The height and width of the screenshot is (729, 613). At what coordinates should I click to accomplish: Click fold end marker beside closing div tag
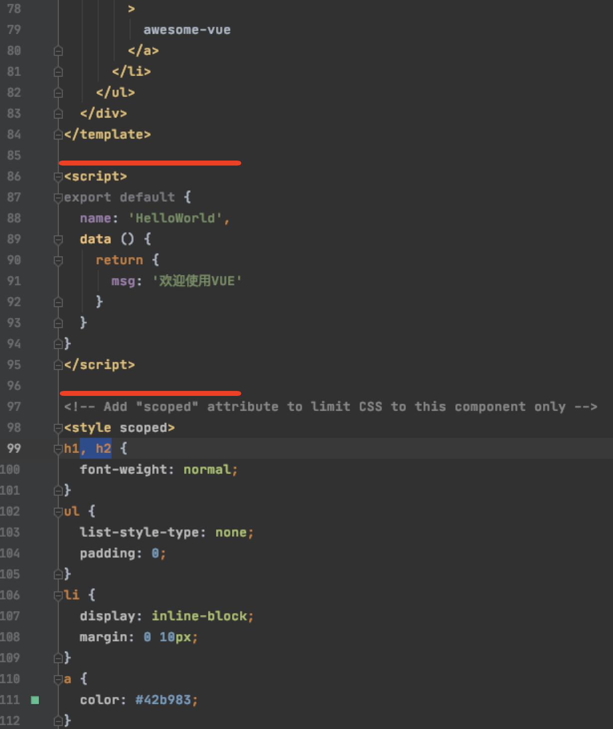tap(58, 114)
